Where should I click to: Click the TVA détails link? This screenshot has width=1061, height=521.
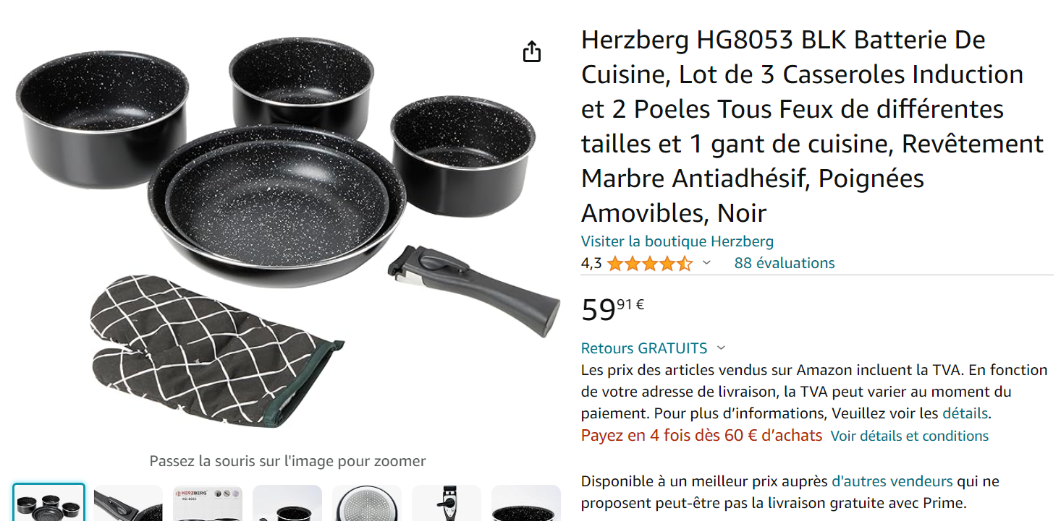click(x=965, y=414)
